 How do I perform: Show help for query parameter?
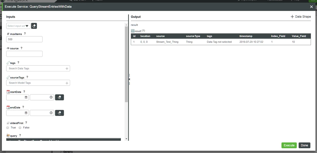point(20,135)
